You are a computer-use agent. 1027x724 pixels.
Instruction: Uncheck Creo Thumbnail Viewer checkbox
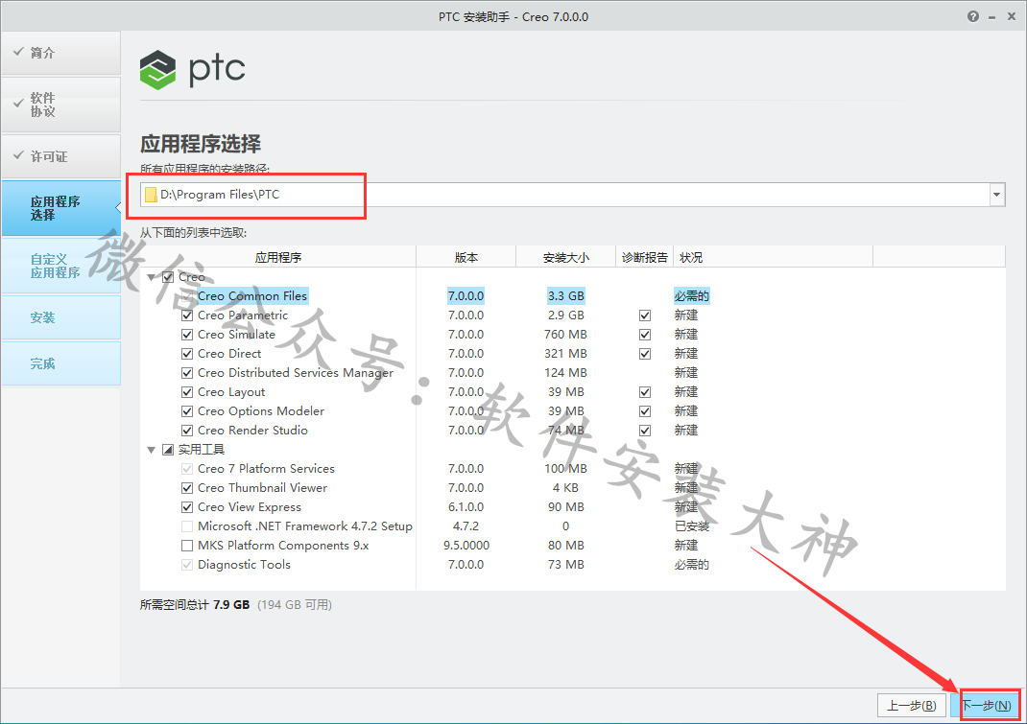186,488
